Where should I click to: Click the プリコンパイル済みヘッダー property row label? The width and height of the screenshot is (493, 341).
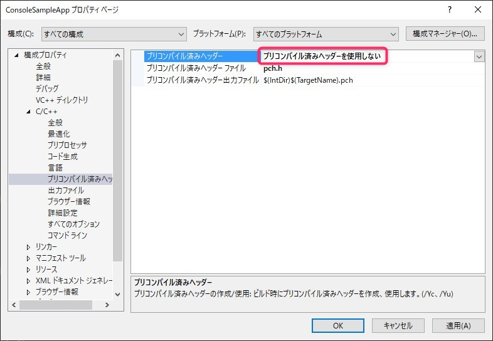tap(185, 56)
